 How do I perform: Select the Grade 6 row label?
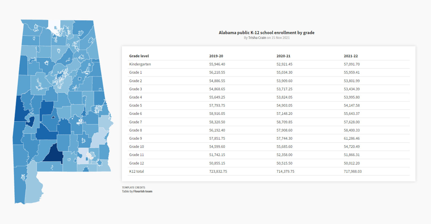[x=135, y=114]
